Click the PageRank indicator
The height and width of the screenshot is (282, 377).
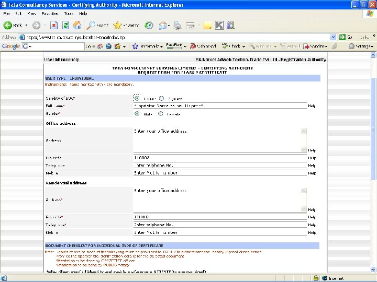coord(174,46)
